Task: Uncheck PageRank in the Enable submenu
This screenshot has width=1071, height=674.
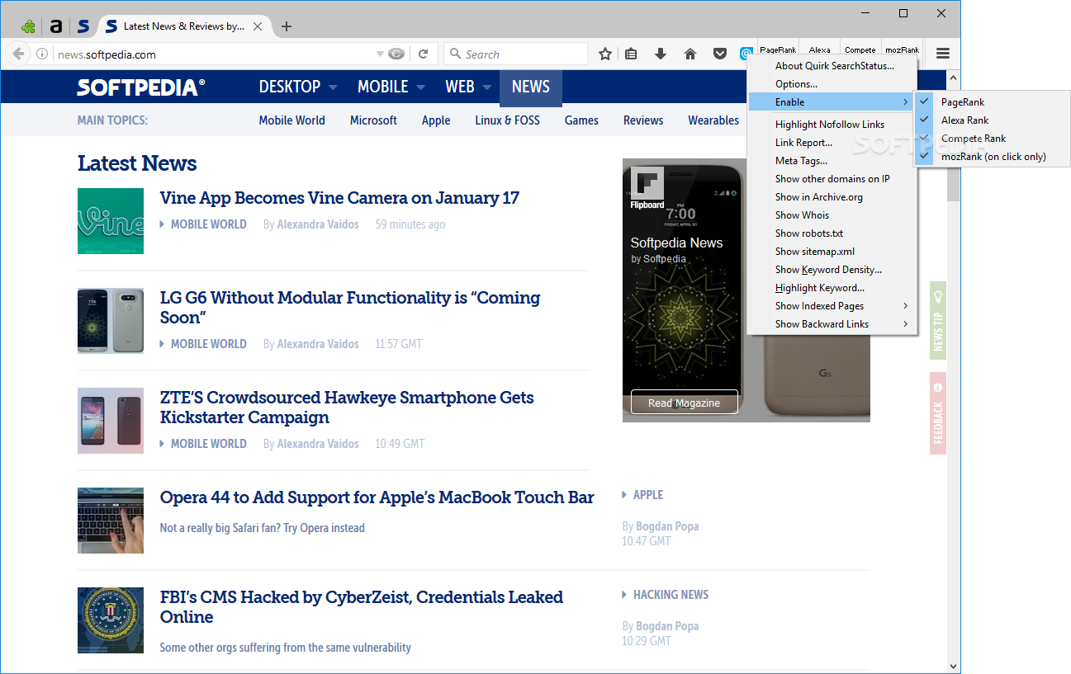Action: point(993,102)
